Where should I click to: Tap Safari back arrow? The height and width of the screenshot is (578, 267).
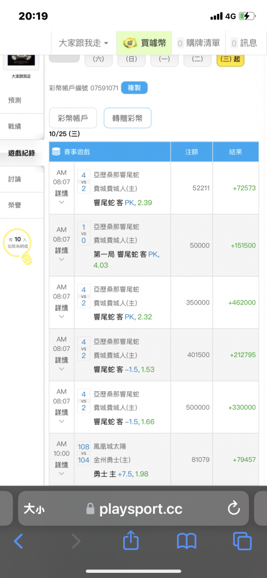click(x=18, y=541)
